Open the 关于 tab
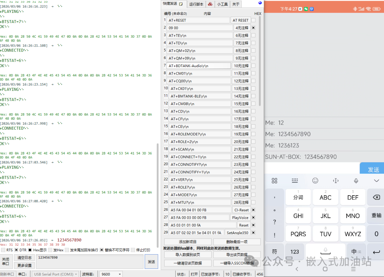This screenshot has width=384, height=277. coord(236,4)
